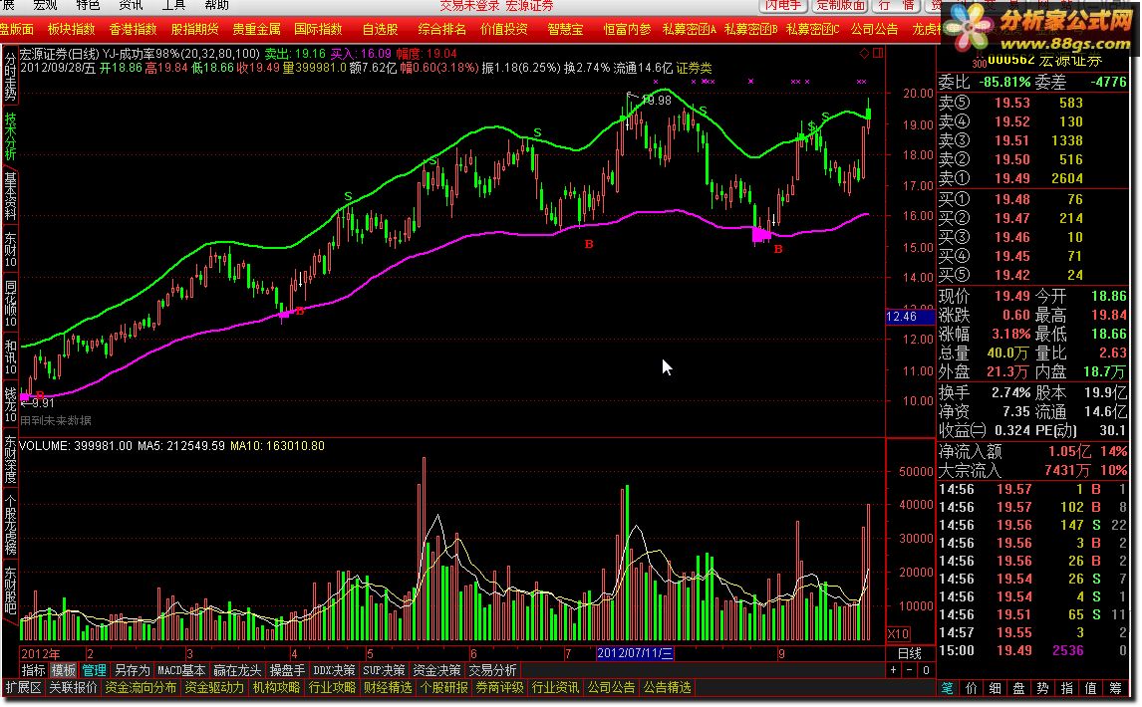Open 智慧宝 in the red toolbar
This screenshot has width=1142, height=707.
pos(565,29)
